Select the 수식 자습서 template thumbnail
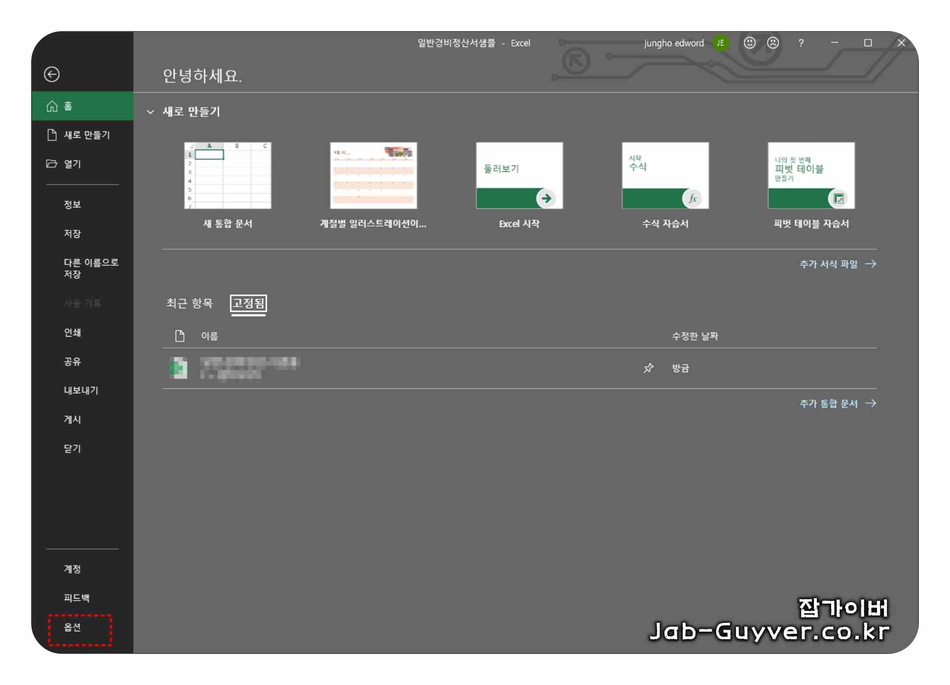 click(x=665, y=176)
